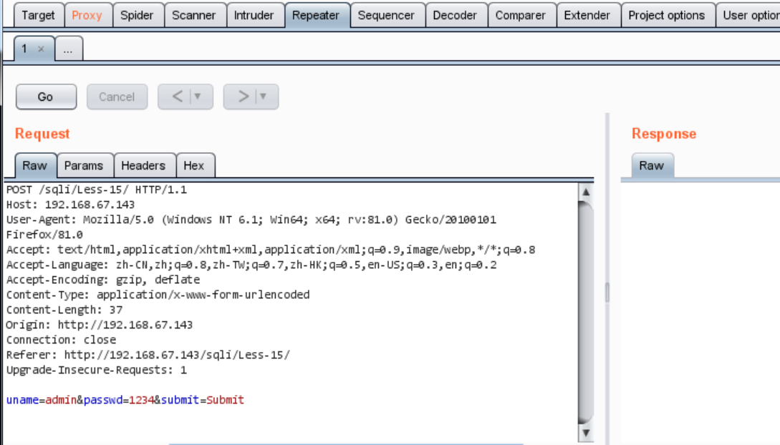This screenshot has height=445, width=780.
Task: Click the Accept-Language header line
Action: [x=251, y=265]
